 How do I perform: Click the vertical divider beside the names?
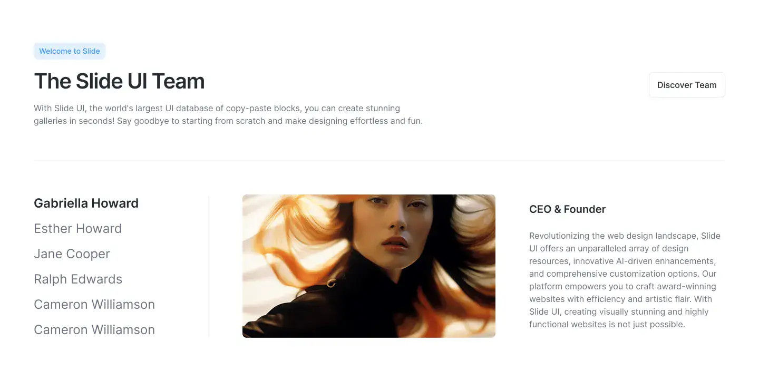(x=209, y=266)
